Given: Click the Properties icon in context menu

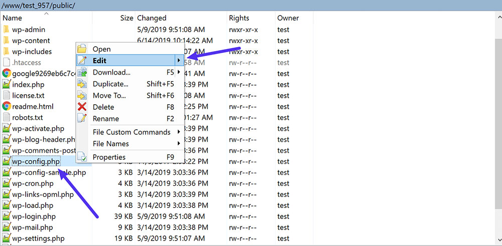Looking at the screenshot, I should 82,157.
